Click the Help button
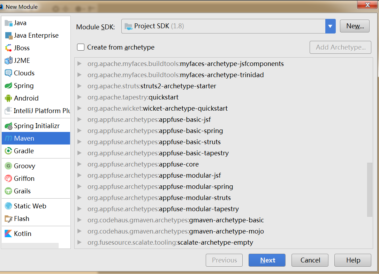Image resolution: width=379 pixels, height=274 pixels. 353,260
